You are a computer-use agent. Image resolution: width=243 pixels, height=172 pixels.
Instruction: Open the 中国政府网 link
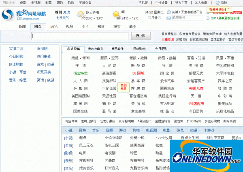pos(225,66)
